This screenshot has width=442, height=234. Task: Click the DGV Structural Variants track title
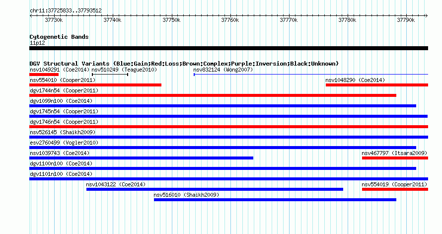[184, 64]
